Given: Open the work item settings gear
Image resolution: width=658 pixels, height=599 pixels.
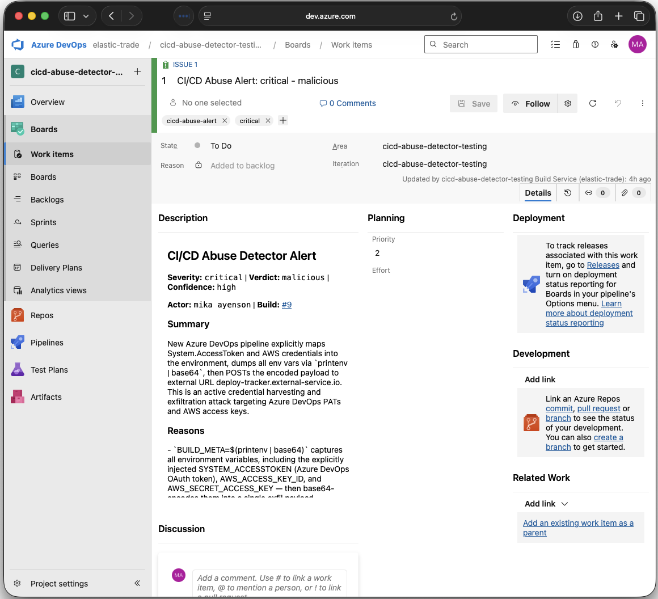Looking at the screenshot, I should (567, 103).
